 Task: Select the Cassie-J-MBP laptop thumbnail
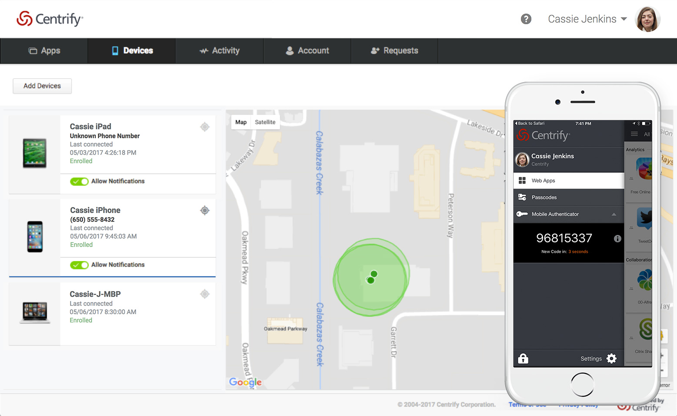[x=35, y=313]
